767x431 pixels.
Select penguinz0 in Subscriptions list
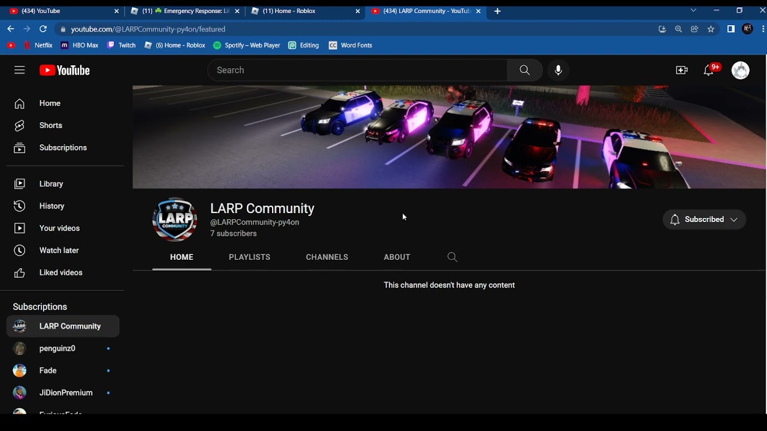(x=63, y=348)
